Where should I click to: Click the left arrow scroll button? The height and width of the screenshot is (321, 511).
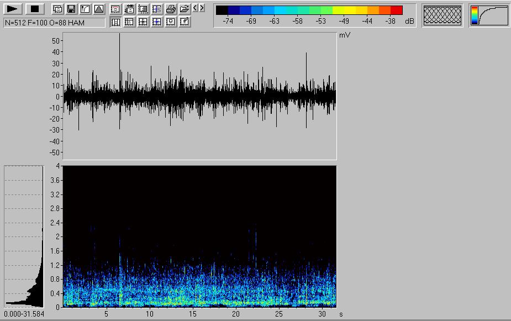tap(195, 8)
